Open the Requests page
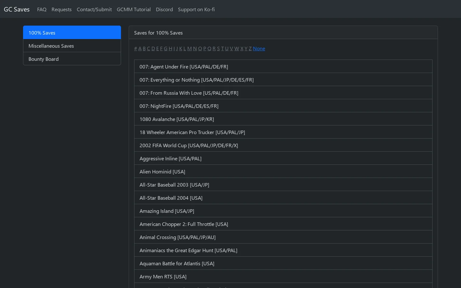Image resolution: width=461 pixels, height=288 pixels. 61,10
